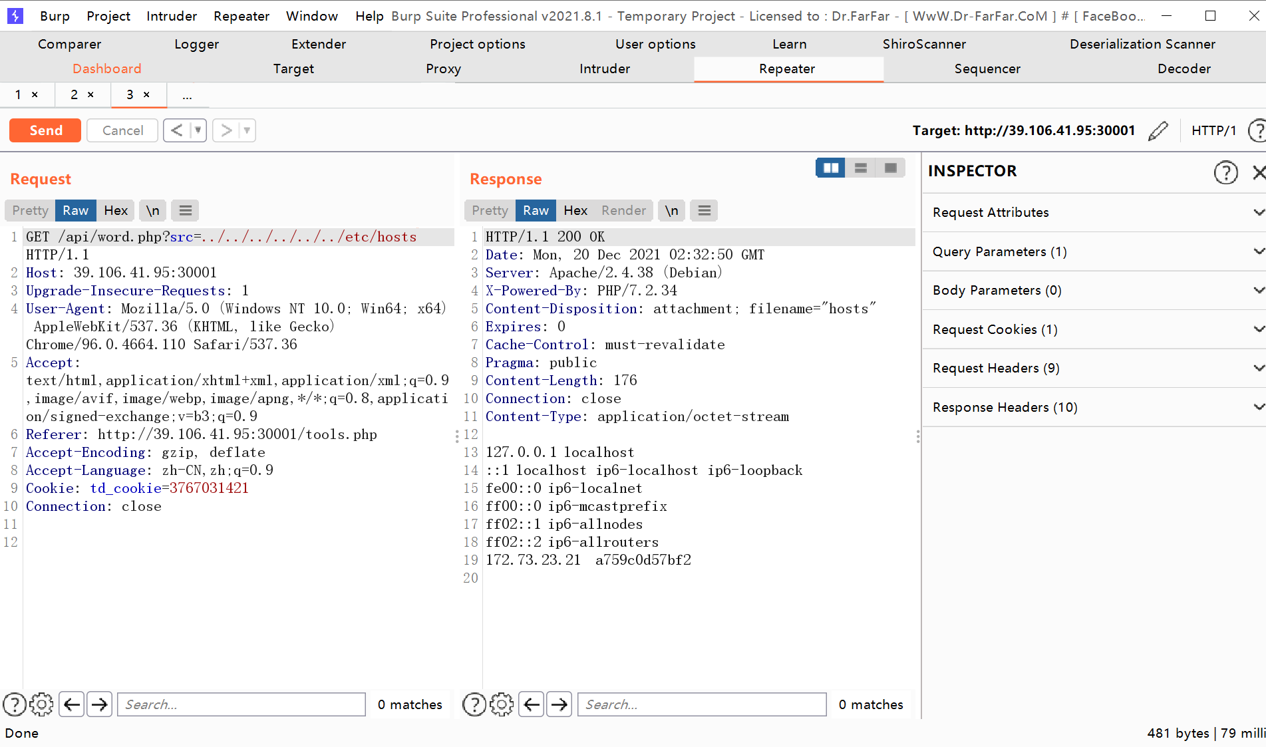Close Repeater tab 2
This screenshot has height=747, width=1266.
coord(90,94)
